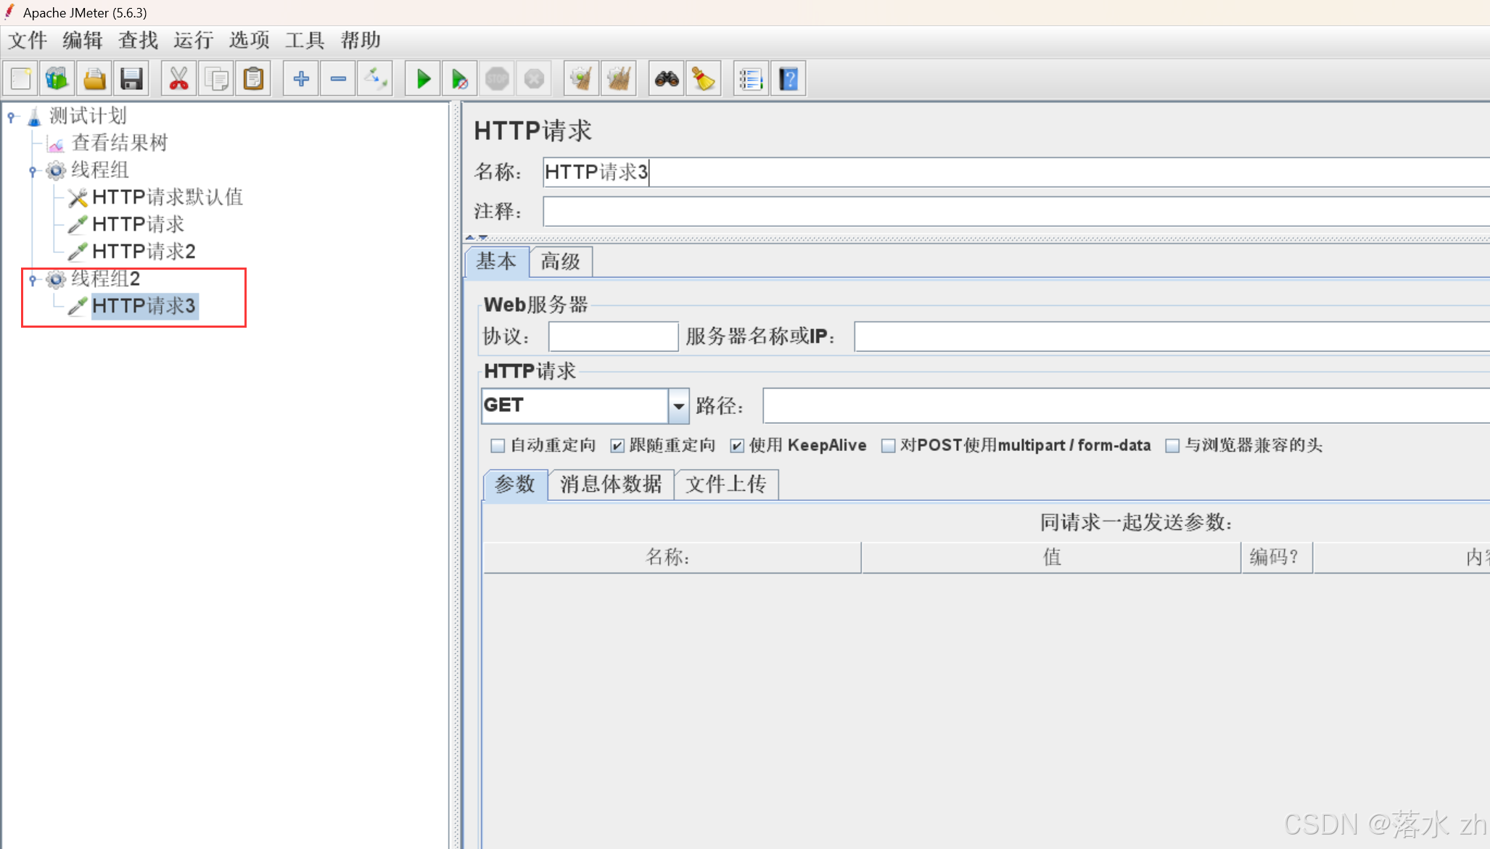1490x849 pixels.
Task: Start test without pauses icon
Action: pos(460,78)
